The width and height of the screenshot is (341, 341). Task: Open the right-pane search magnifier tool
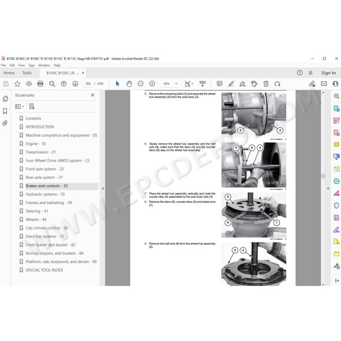337,96
